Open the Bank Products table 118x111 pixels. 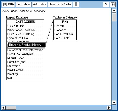coord(65,34)
